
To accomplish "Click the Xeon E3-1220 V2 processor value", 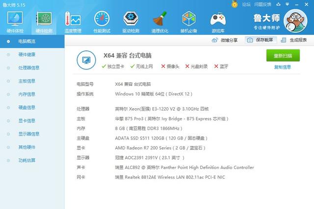I will click(162, 109).
